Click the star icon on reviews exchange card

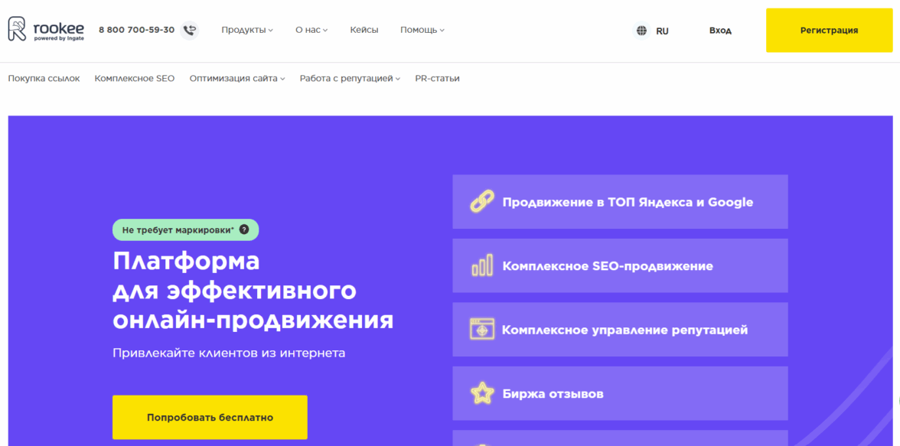click(x=481, y=394)
